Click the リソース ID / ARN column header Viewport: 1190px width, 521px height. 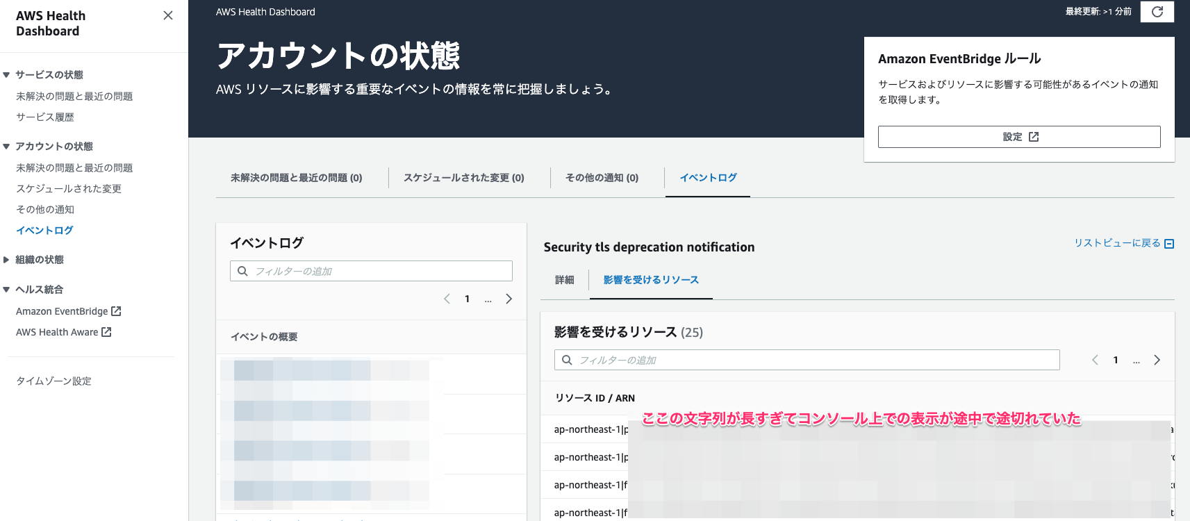tap(595, 398)
